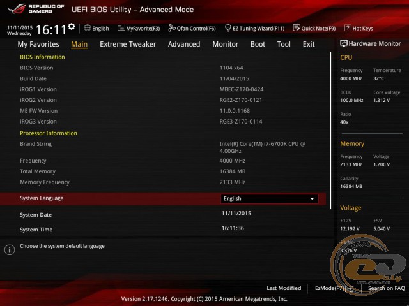
Task: Click the clock time 16:11 in header
Action: click(51, 30)
